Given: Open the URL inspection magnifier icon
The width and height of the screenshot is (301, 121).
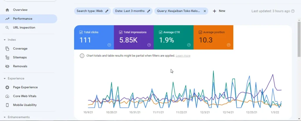Looking at the screenshot, I should (7, 28).
